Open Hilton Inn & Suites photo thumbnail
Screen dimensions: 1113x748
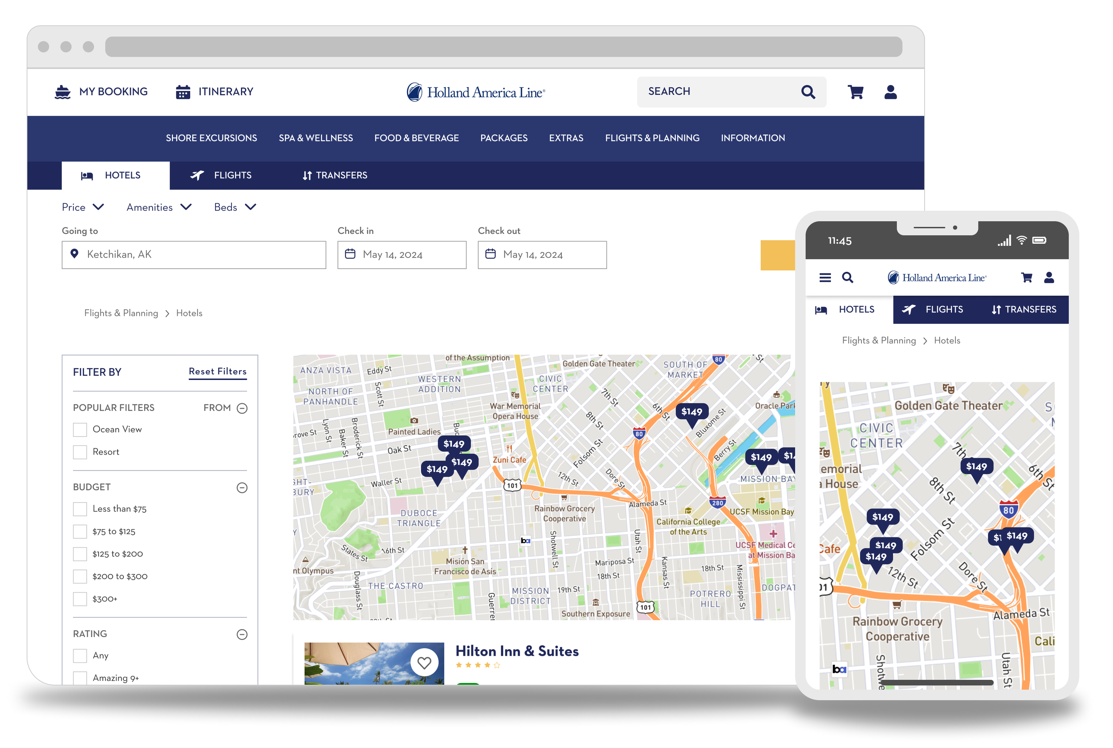374,663
